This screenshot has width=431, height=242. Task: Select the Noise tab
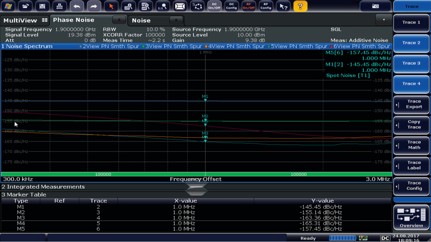(x=141, y=21)
